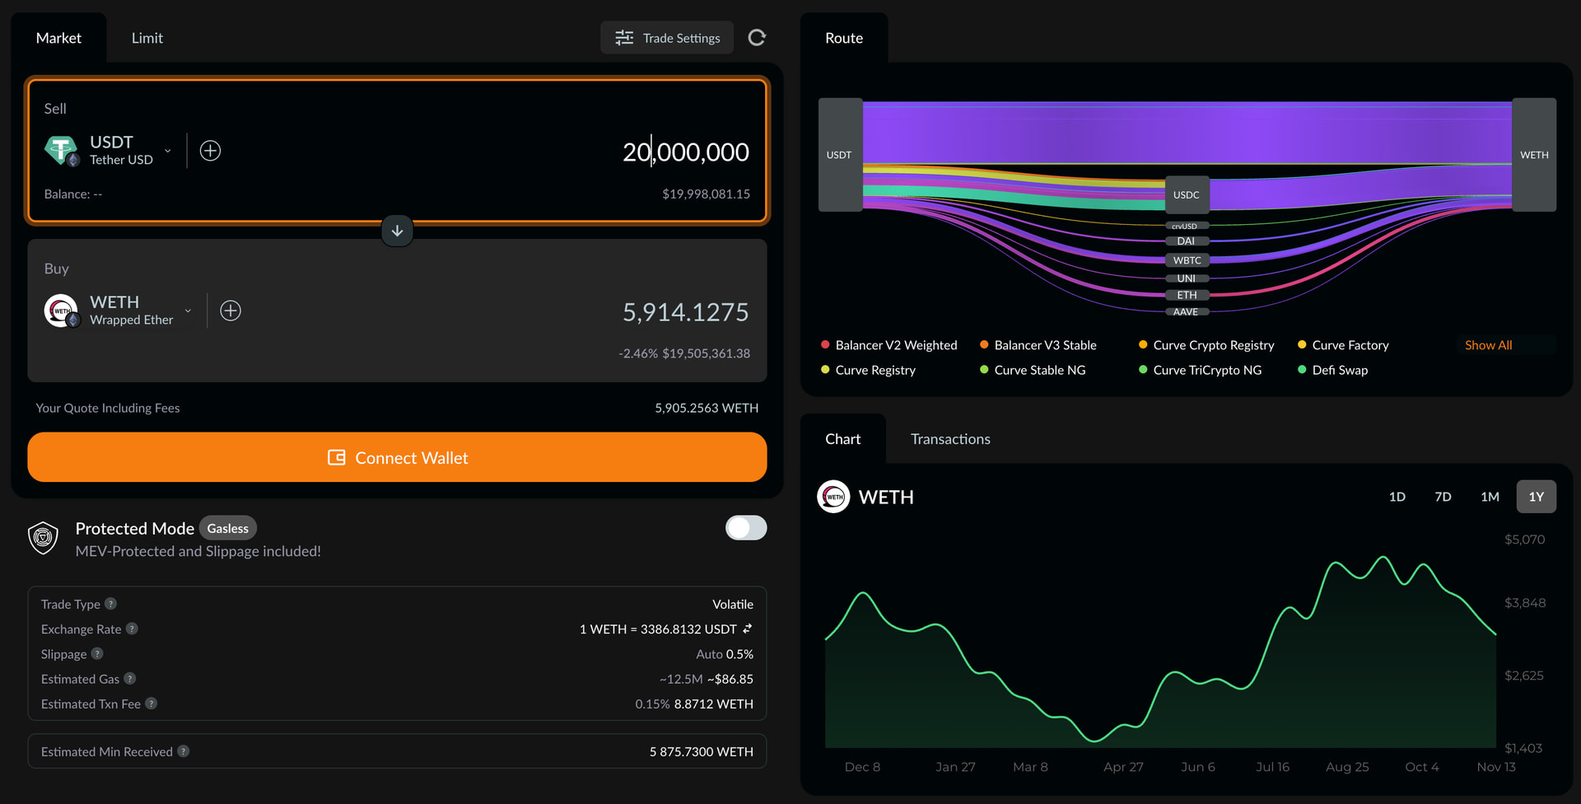This screenshot has height=804, width=1581.
Task: Click the USDT Tether token logo
Action: [x=62, y=151]
